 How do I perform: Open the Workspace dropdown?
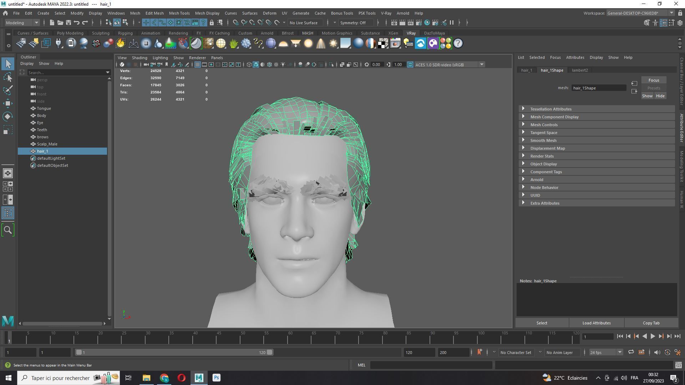coord(640,13)
